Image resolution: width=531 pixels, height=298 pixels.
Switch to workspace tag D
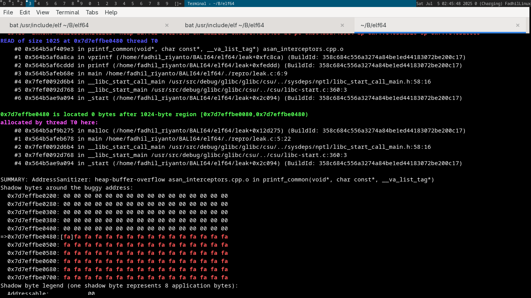click(4, 3)
